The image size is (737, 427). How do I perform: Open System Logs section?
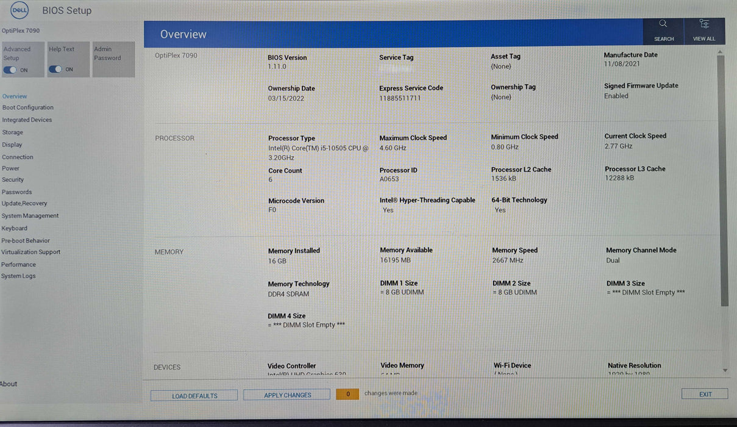(18, 276)
